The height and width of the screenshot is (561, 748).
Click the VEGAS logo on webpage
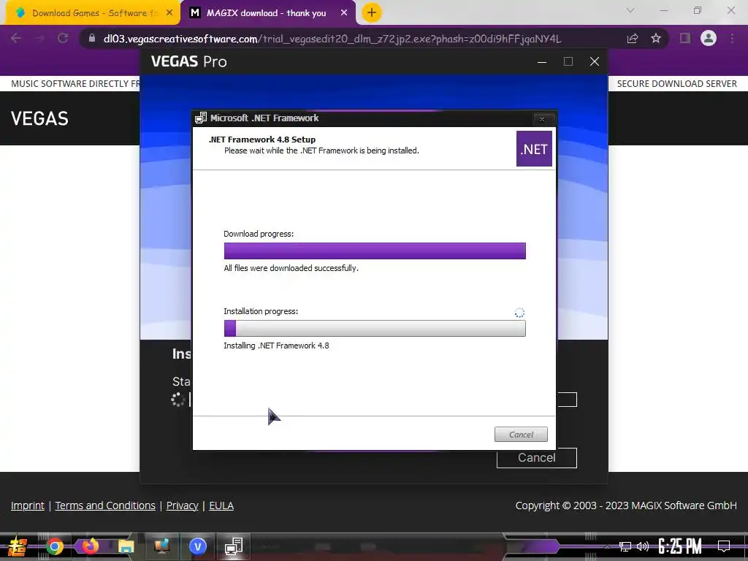pyautogui.click(x=39, y=118)
